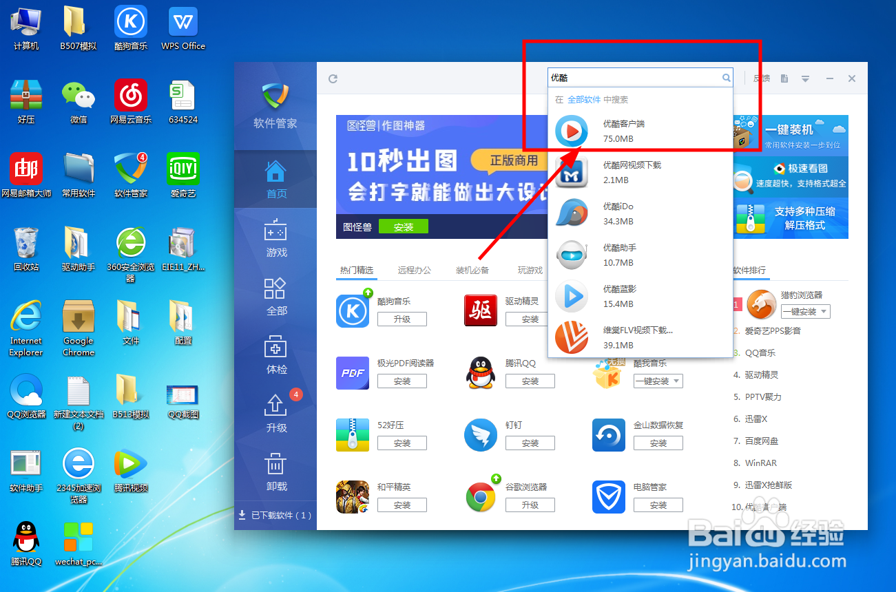Open the Google Chrome desktop shortcut

pos(79,328)
